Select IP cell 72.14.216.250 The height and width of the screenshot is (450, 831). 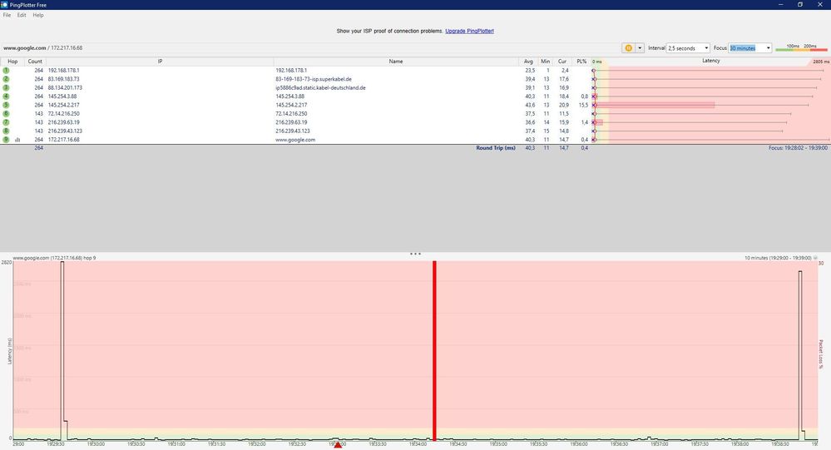(x=63, y=113)
